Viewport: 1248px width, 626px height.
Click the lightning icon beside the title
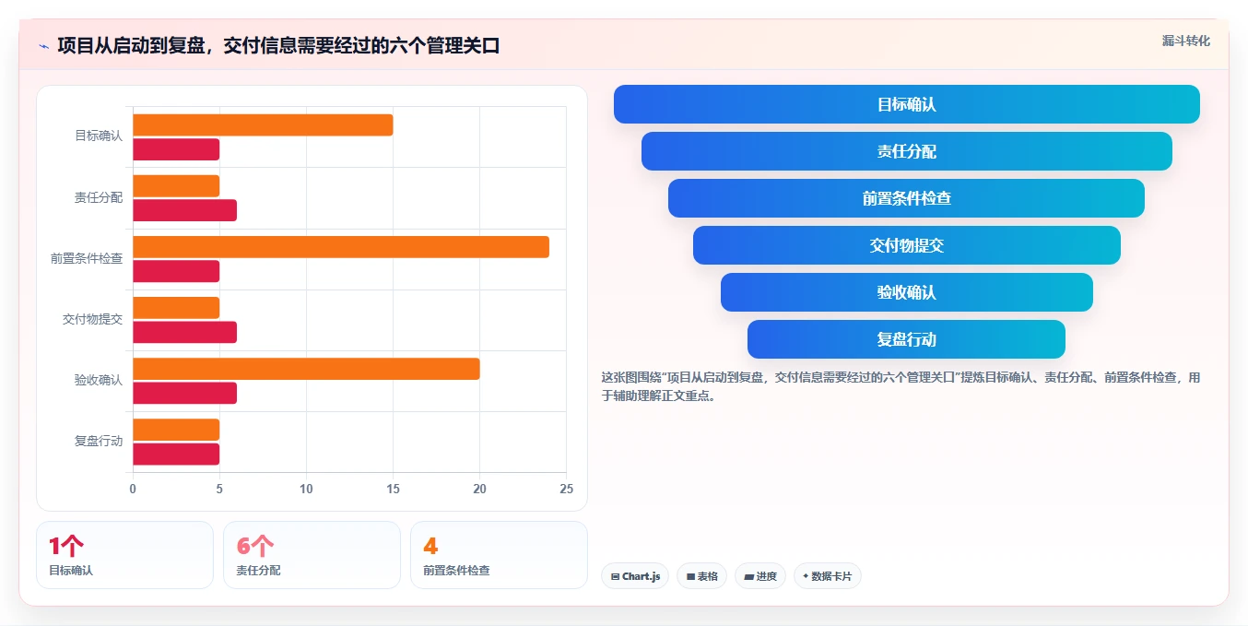[43, 46]
